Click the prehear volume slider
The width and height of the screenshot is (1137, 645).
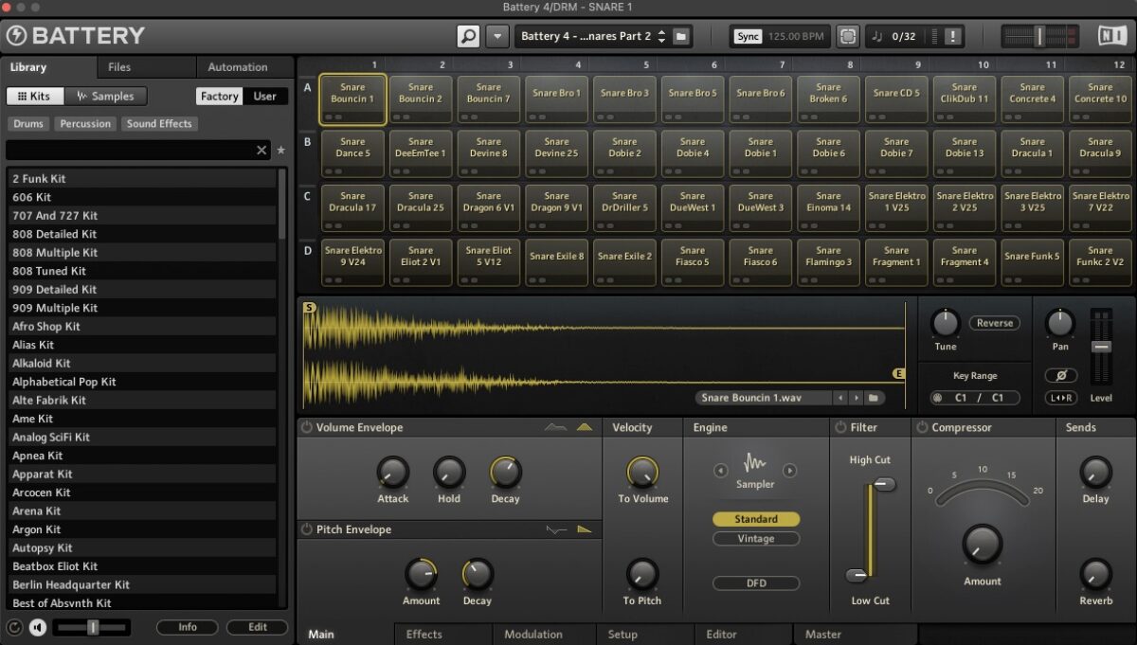[91, 627]
